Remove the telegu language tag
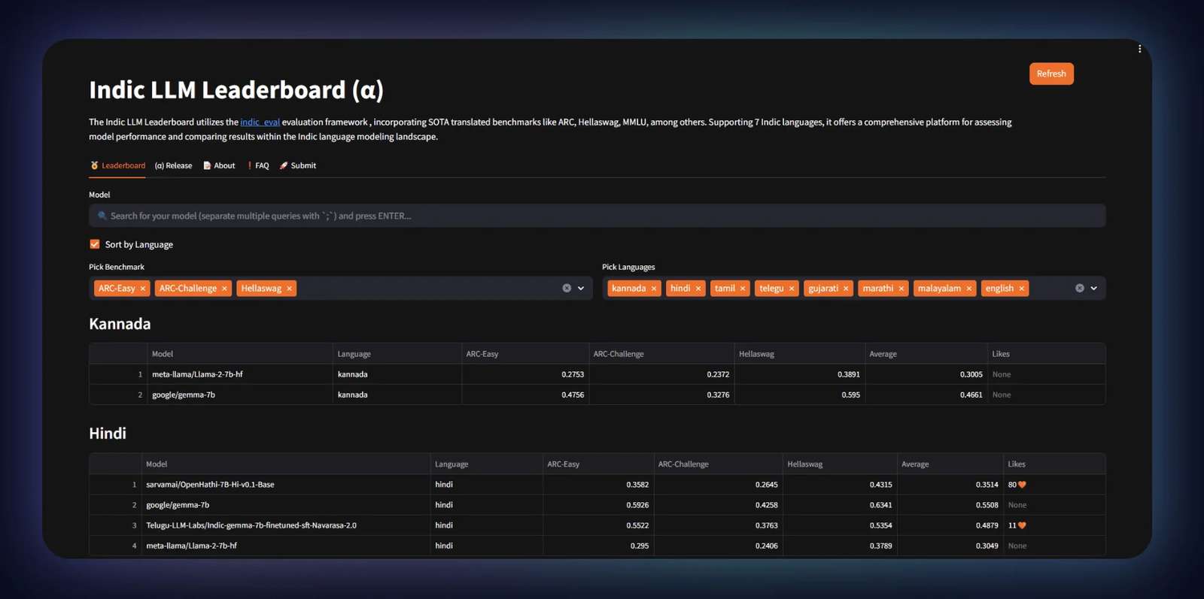 (792, 289)
